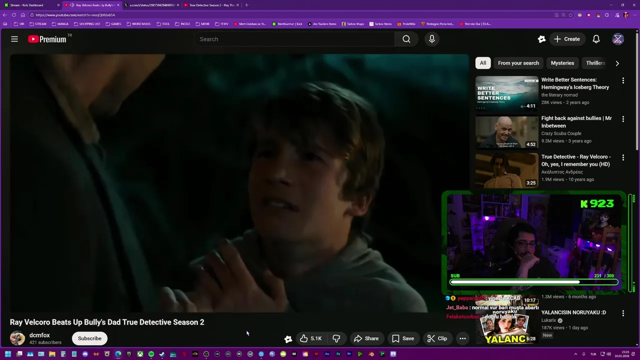Visit the literary nomad channel

pyautogui.click(x=559, y=95)
